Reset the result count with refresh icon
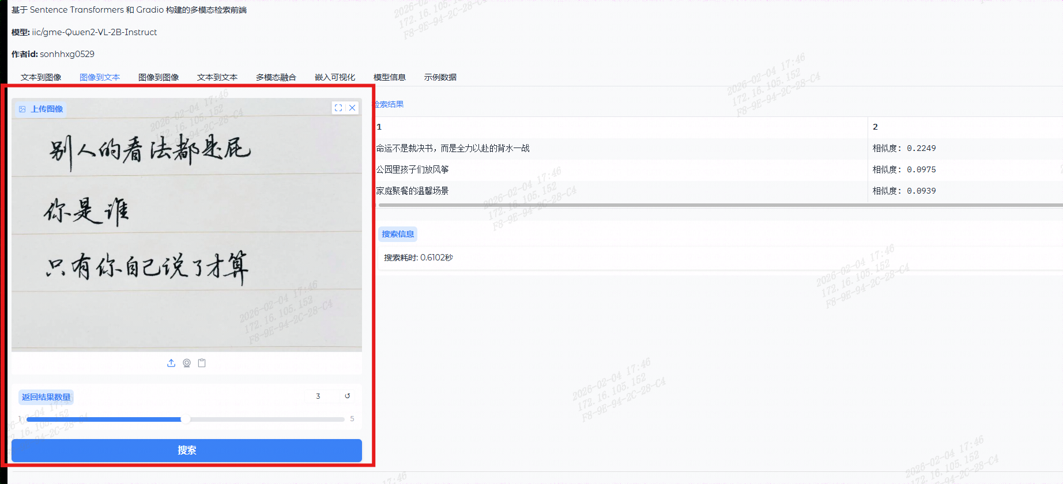Image resolution: width=1063 pixels, height=484 pixels. [x=348, y=396]
